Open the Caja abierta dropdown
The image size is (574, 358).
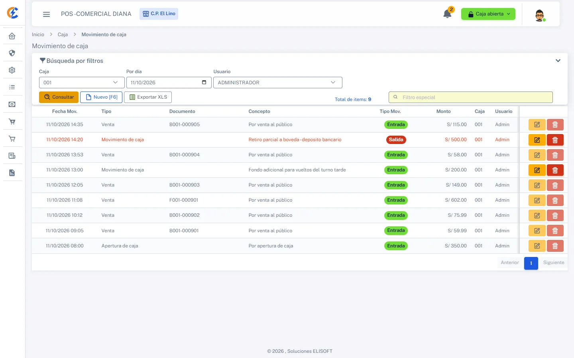[488, 14]
